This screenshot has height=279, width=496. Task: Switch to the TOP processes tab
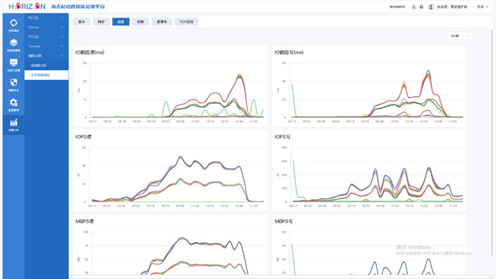click(186, 22)
